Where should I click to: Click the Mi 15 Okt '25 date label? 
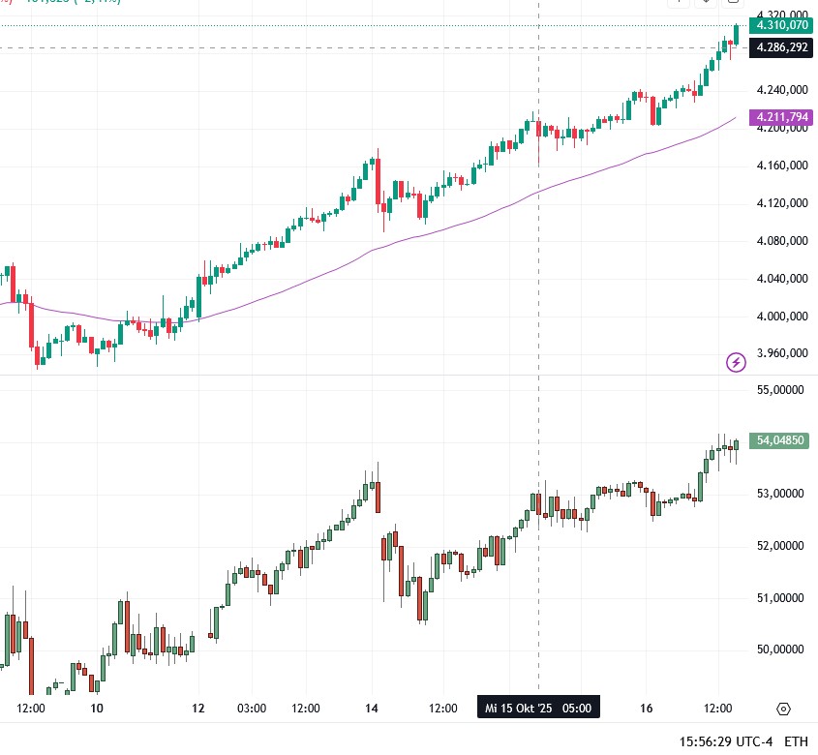pyautogui.click(x=538, y=708)
